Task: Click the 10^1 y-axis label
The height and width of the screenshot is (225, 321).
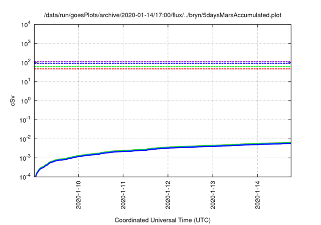Action: [x=26, y=82]
